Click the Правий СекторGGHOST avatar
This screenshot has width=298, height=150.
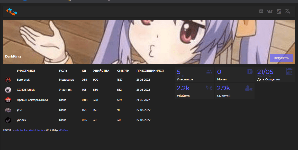point(8,100)
